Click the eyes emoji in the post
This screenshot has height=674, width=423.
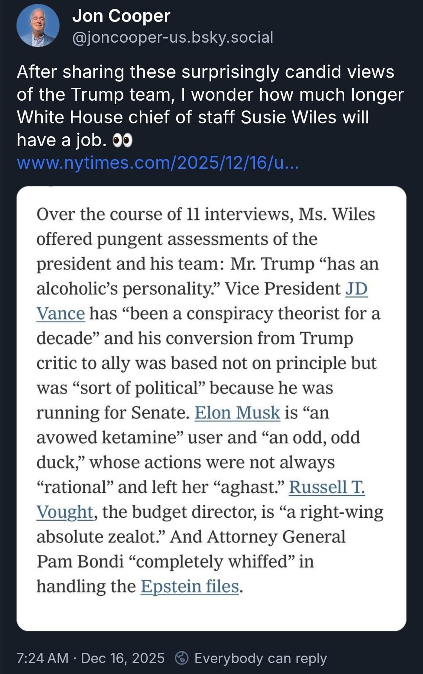pos(123,140)
